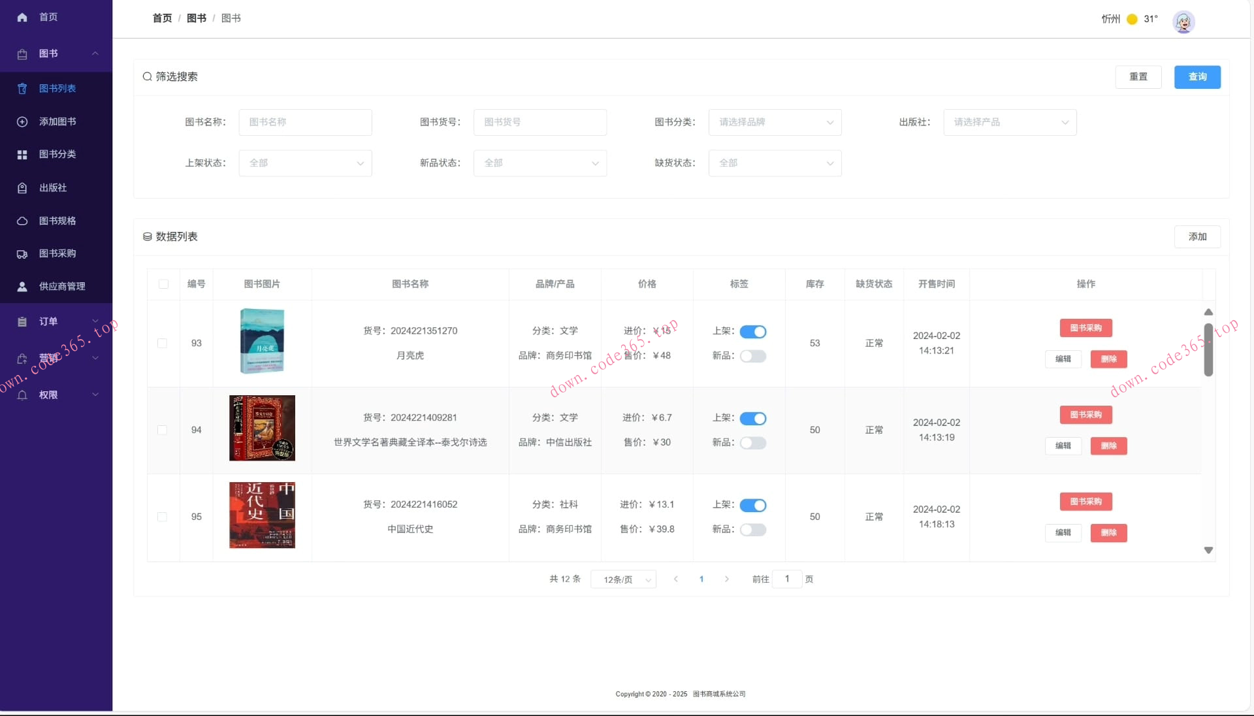Open the 图书 breadcrumb link
Image resolution: width=1254 pixels, height=716 pixels.
(197, 18)
